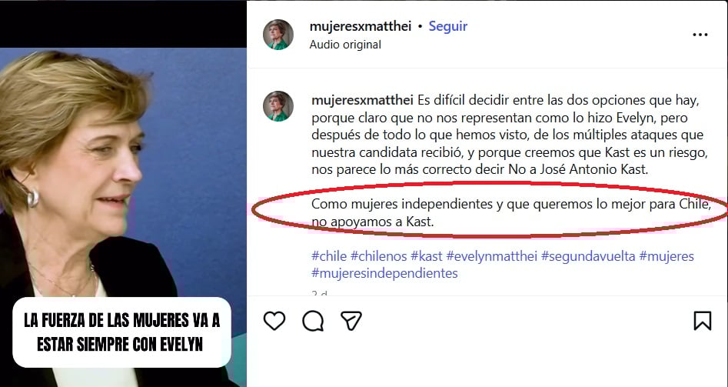Open the #mujeresindependientes hashtag
728x387 pixels.
tap(384, 273)
